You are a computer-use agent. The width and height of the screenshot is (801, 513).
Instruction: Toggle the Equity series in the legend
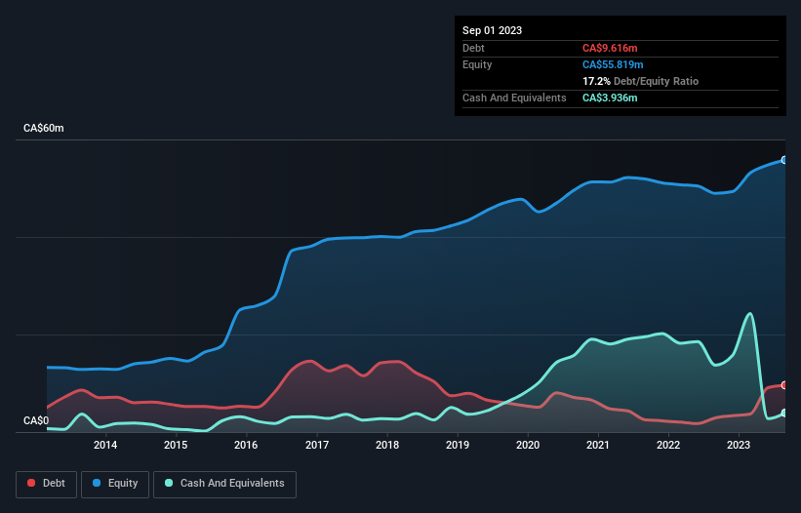pos(115,484)
